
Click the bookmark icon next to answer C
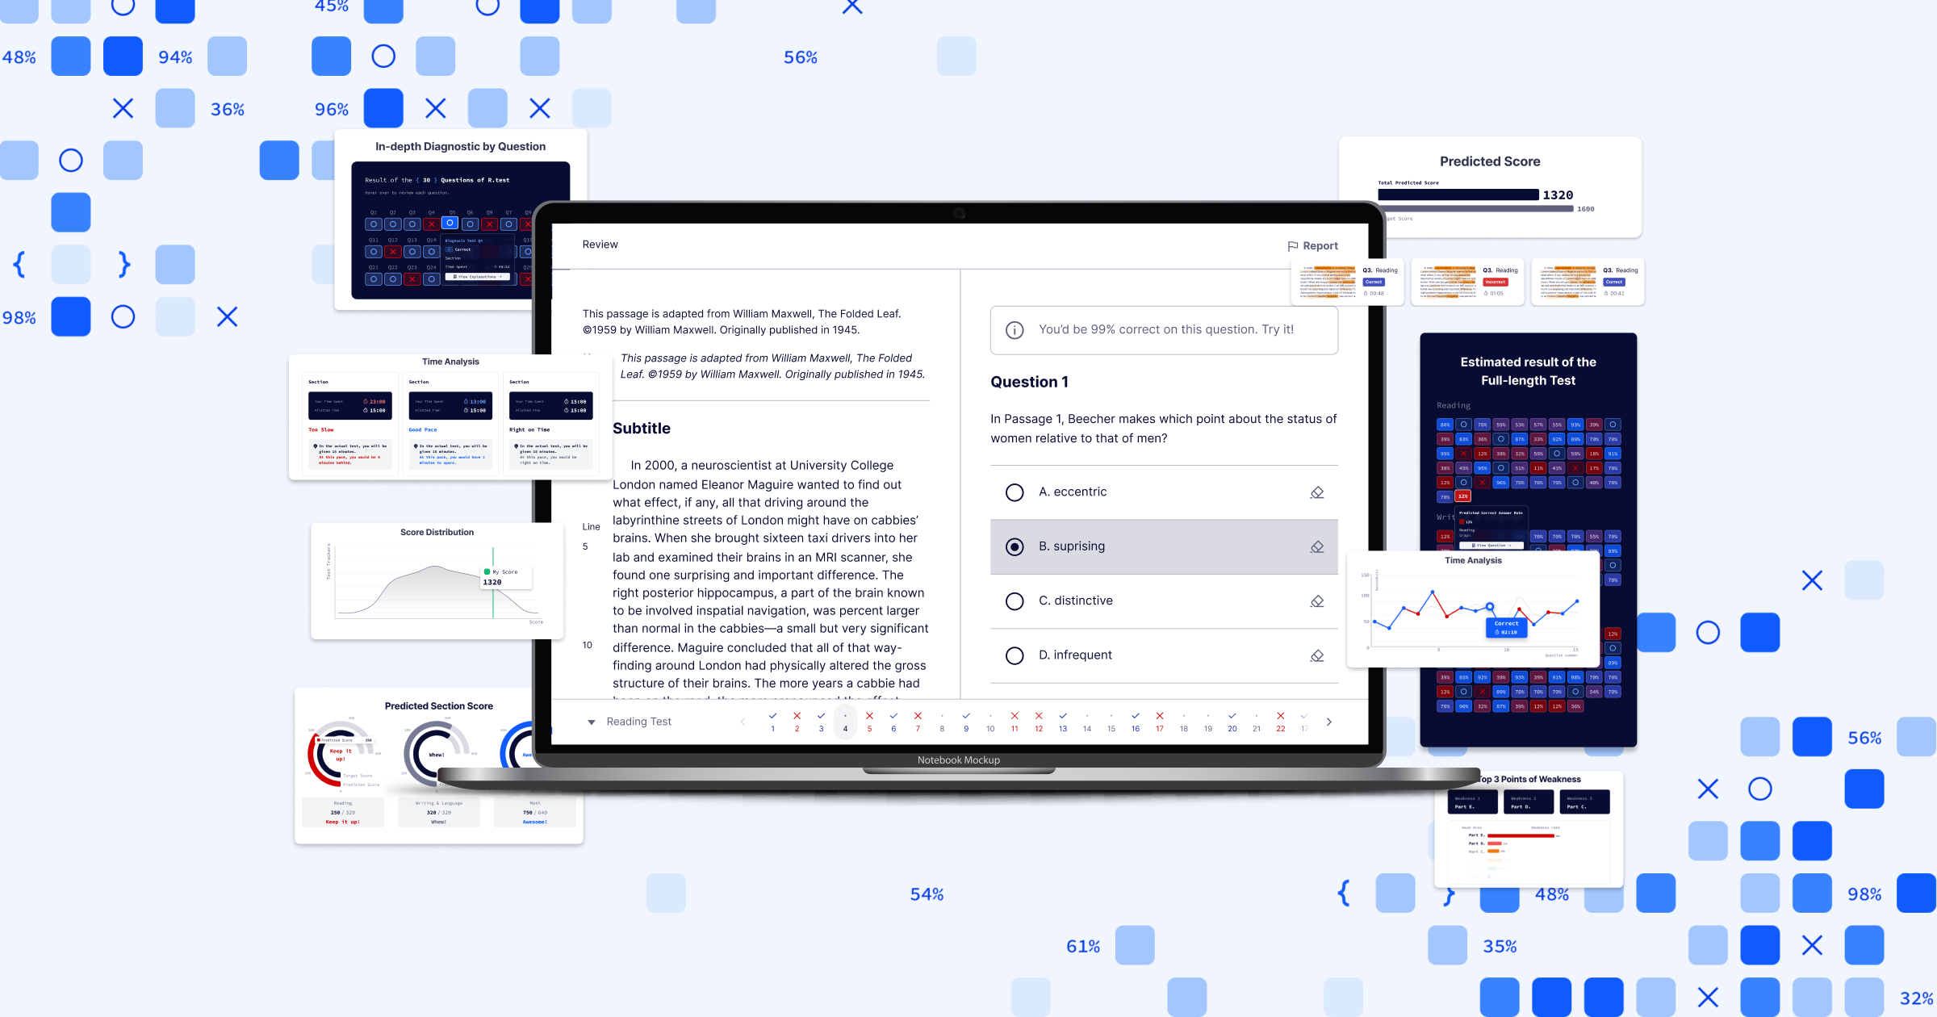(x=1317, y=601)
